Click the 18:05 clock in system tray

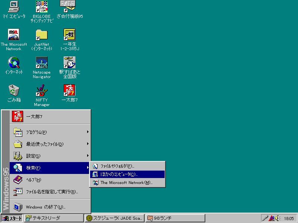click(x=289, y=219)
